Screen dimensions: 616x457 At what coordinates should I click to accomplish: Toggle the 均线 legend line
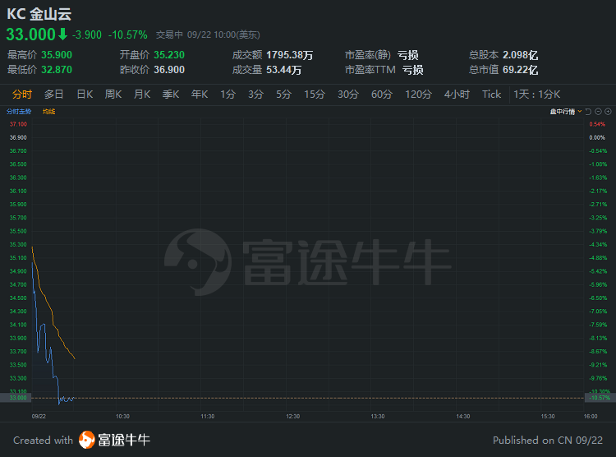tap(48, 112)
